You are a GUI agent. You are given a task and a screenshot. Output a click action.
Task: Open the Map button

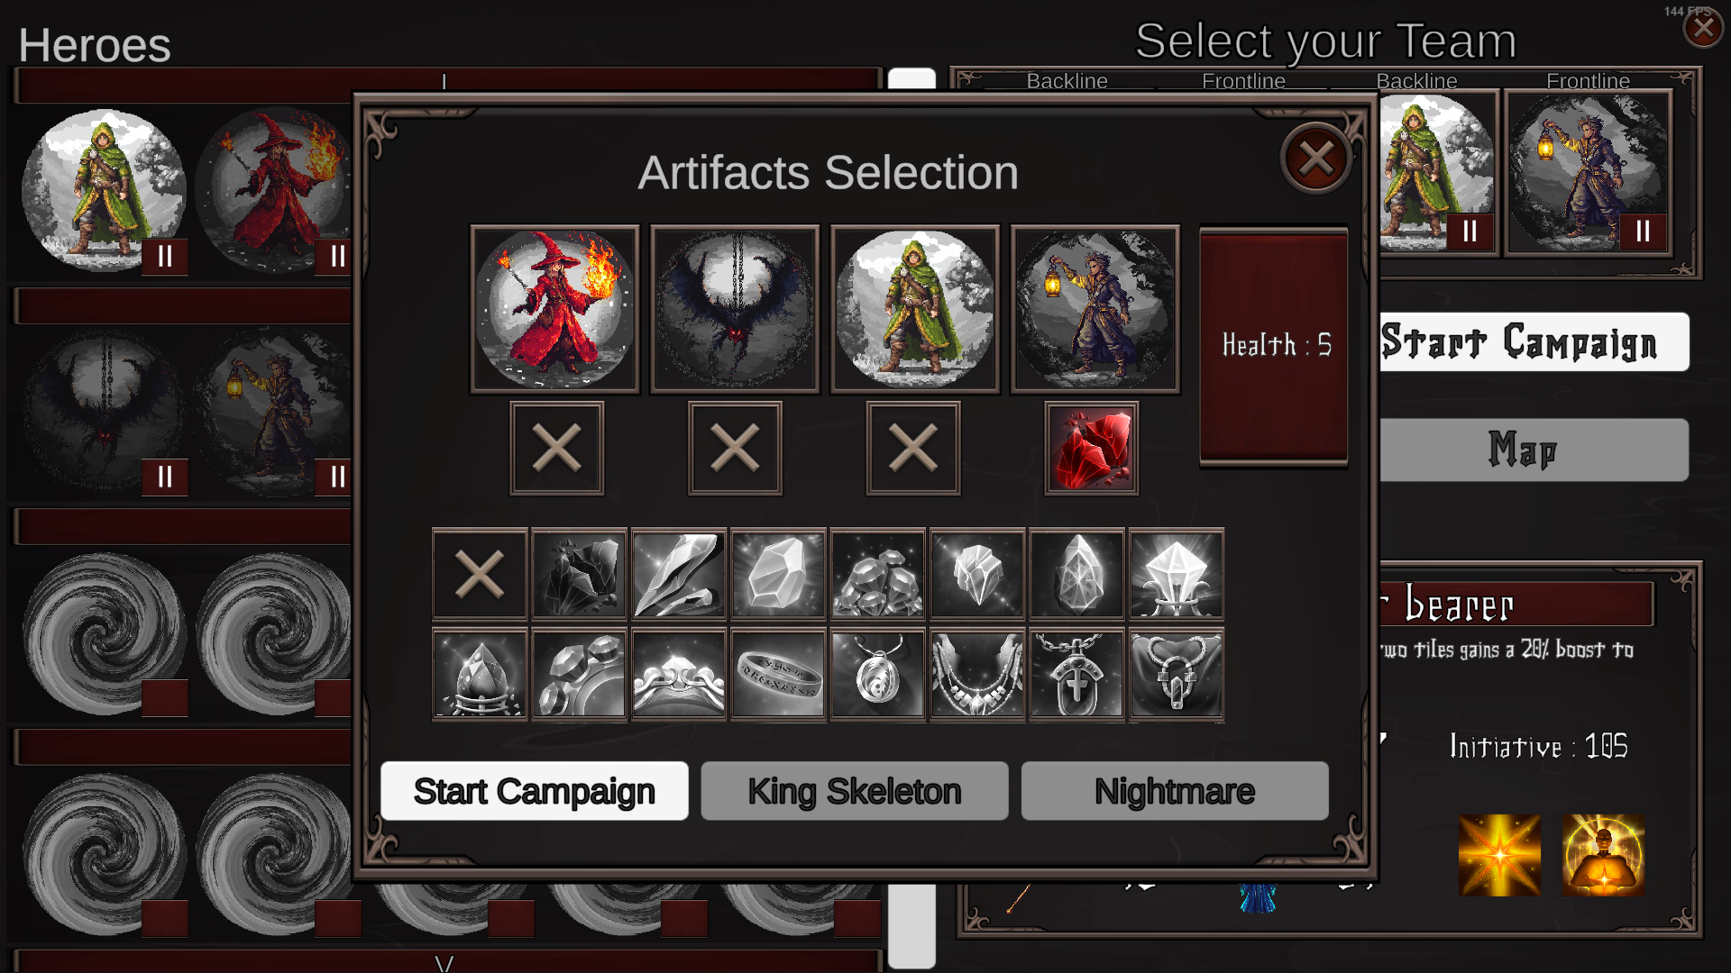coord(1533,450)
